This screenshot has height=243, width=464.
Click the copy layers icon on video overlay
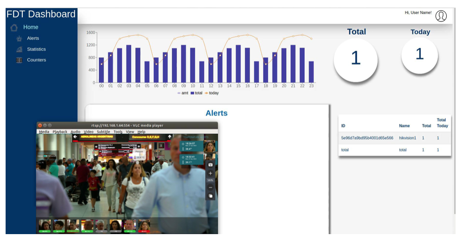[211, 196]
